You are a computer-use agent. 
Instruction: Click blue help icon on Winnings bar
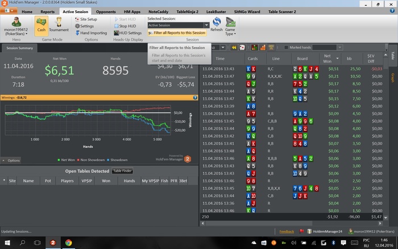195,97
